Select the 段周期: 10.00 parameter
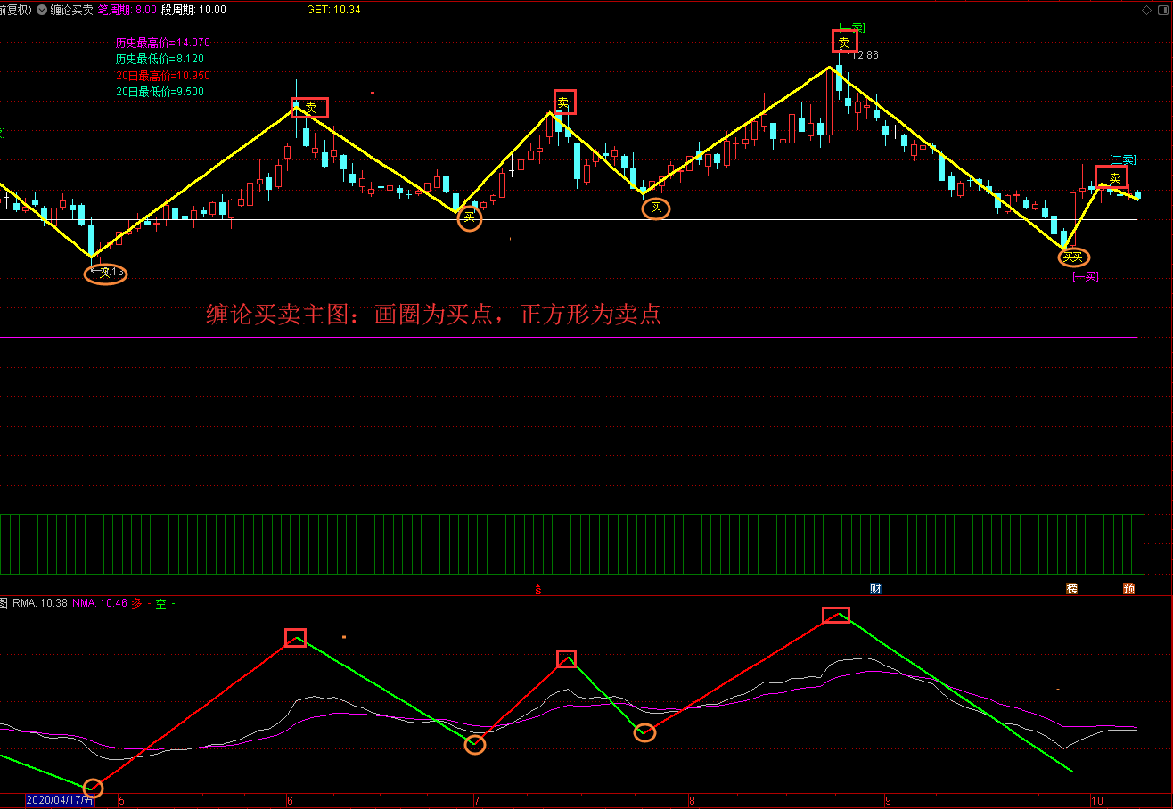Image resolution: width=1173 pixels, height=809 pixels. [193, 10]
